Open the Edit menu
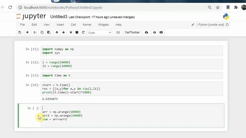Image resolution: width=246 pixels, height=138 pixels. [x=34, y=25]
